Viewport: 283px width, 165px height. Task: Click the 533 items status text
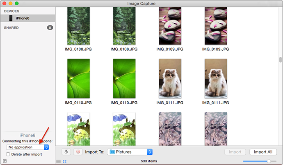pyautogui.click(x=149, y=161)
